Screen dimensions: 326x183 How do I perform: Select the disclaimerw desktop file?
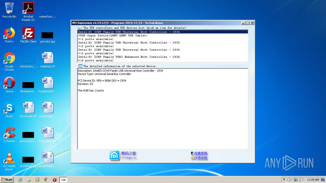coord(28,86)
